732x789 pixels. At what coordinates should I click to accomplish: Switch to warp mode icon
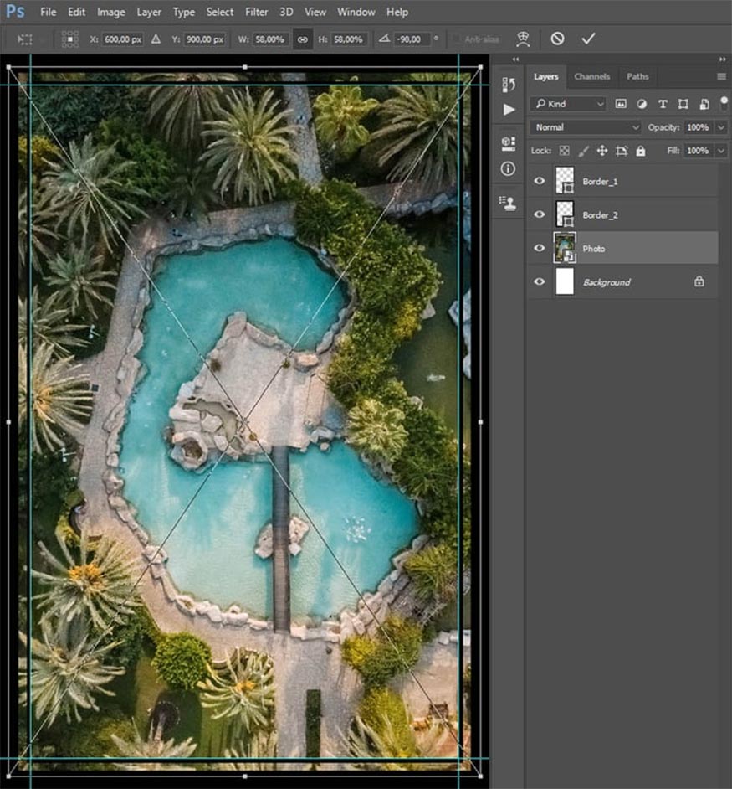click(x=523, y=39)
